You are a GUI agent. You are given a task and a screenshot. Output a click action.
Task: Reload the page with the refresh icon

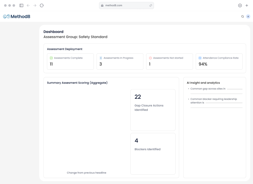coord(42,5)
